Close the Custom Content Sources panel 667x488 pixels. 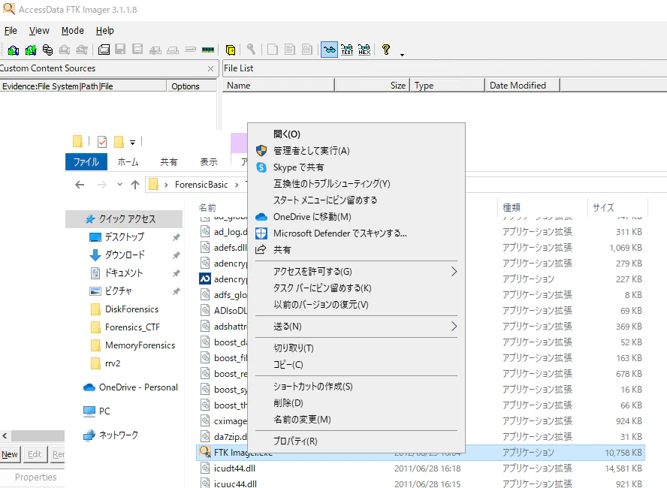(210, 68)
